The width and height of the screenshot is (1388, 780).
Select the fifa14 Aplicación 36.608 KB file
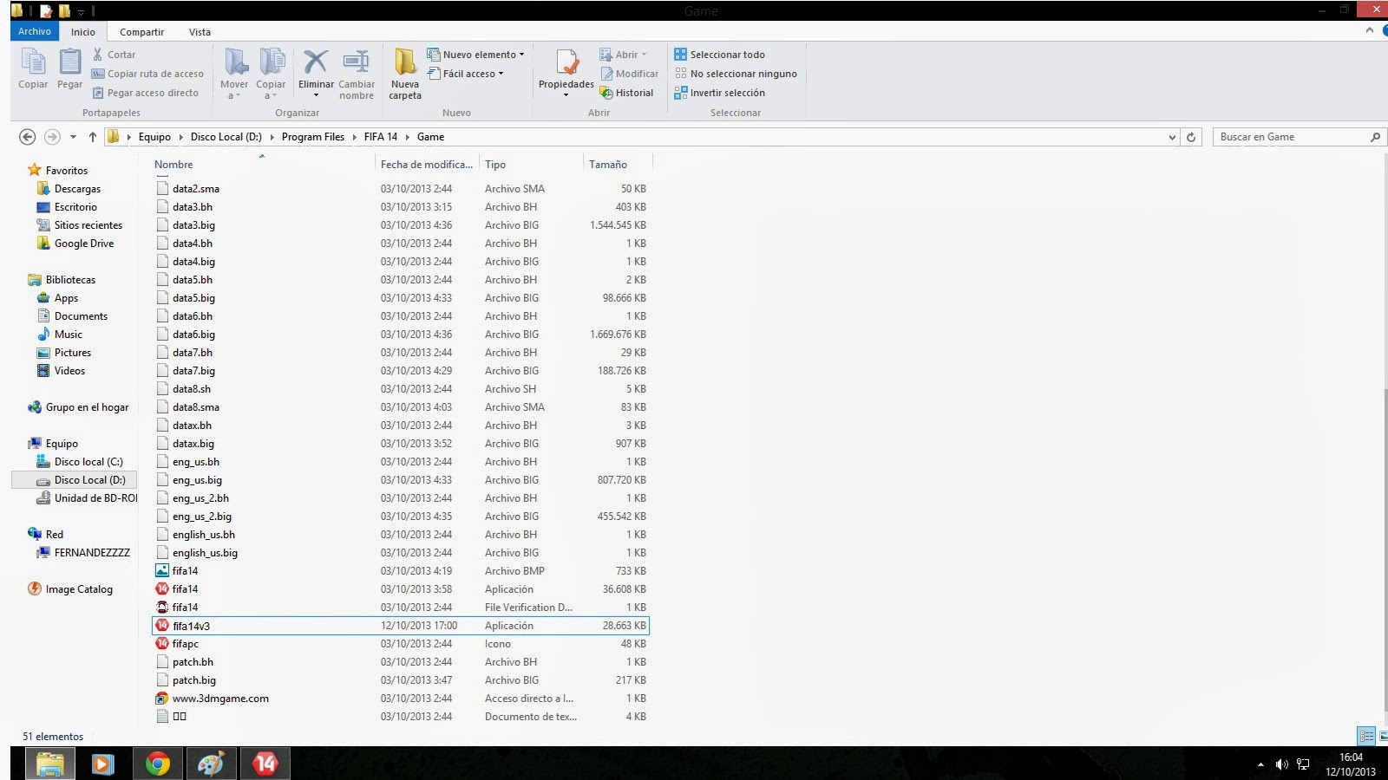click(401, 589)
